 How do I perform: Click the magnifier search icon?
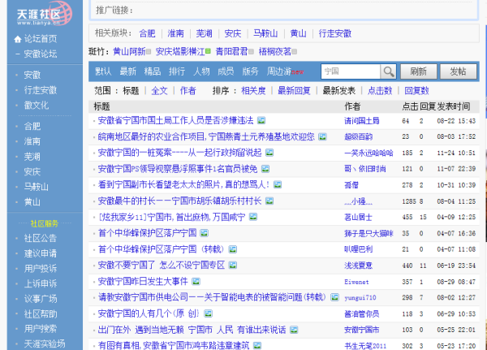click(x=388, y=71)
